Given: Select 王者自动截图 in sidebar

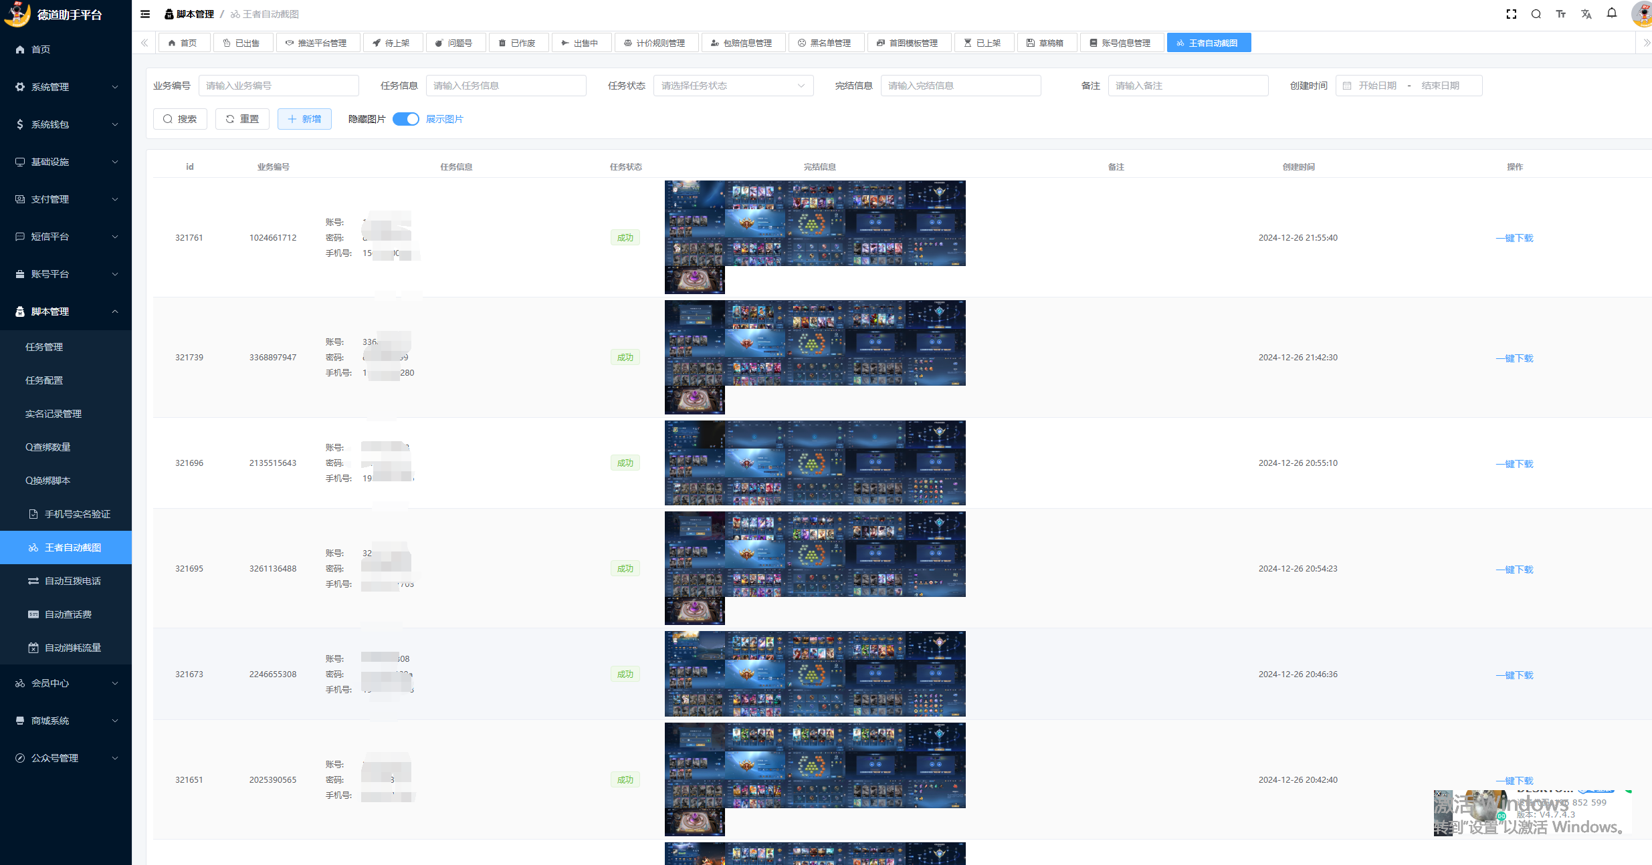Looking at the screenshot, I should point(66,547).
